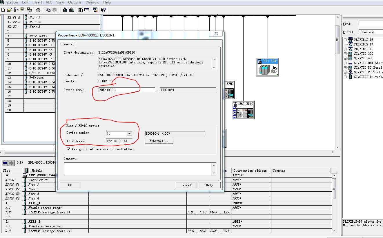Click the address overview window icon
This screenshot has width=383, height=238.
point(87,10)
